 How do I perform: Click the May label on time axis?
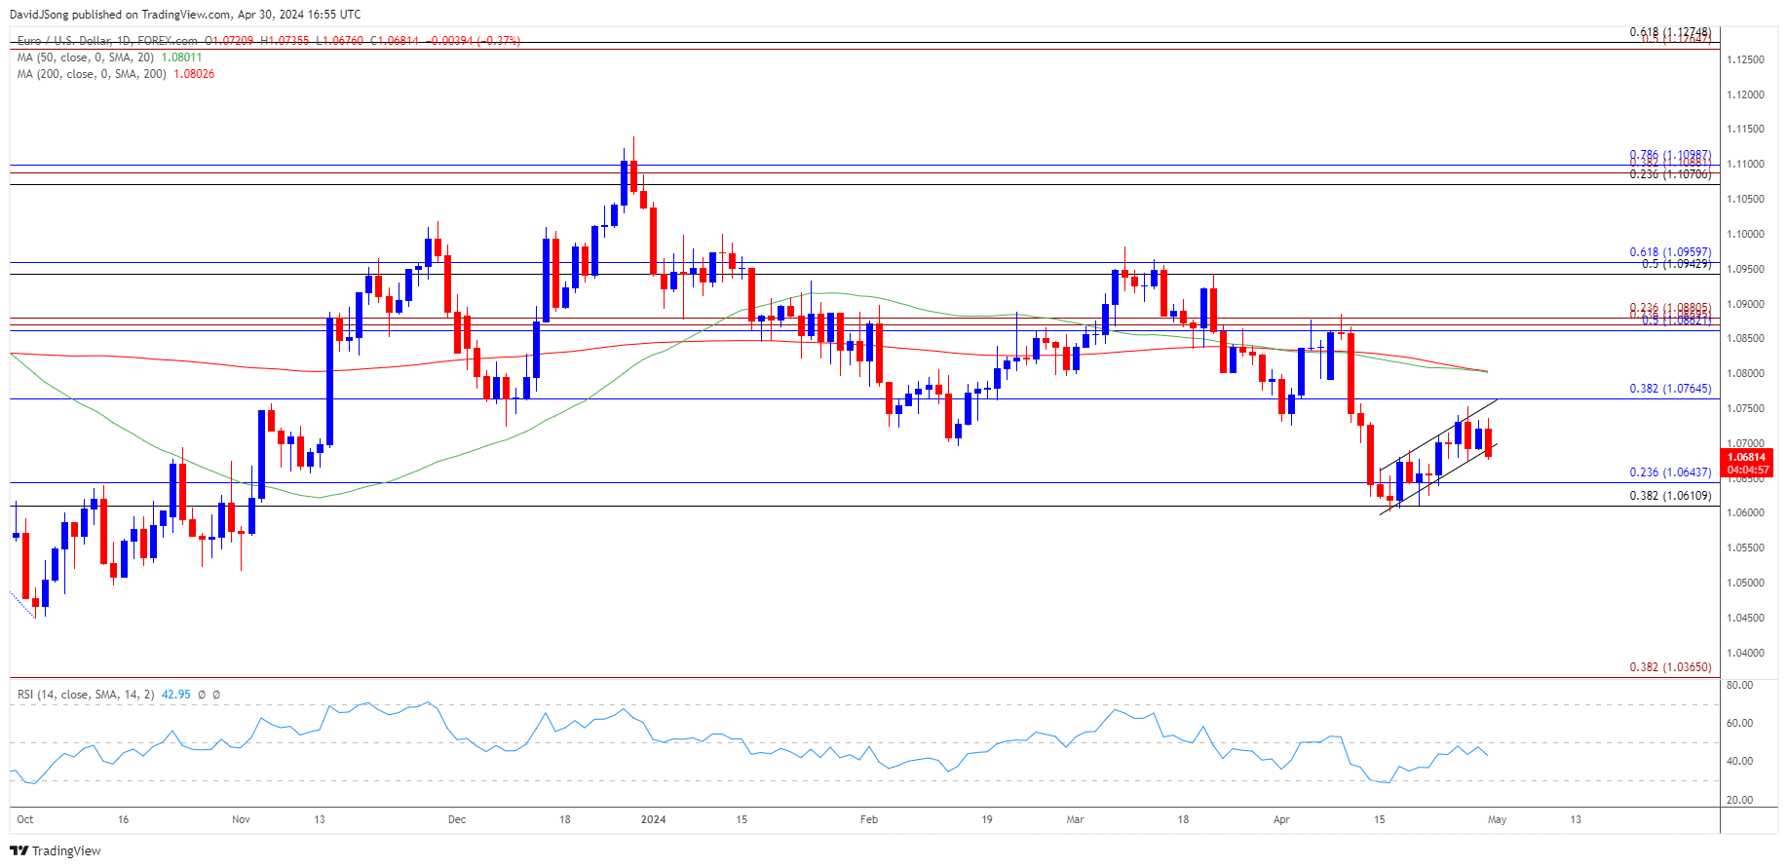coord(1498,819)
